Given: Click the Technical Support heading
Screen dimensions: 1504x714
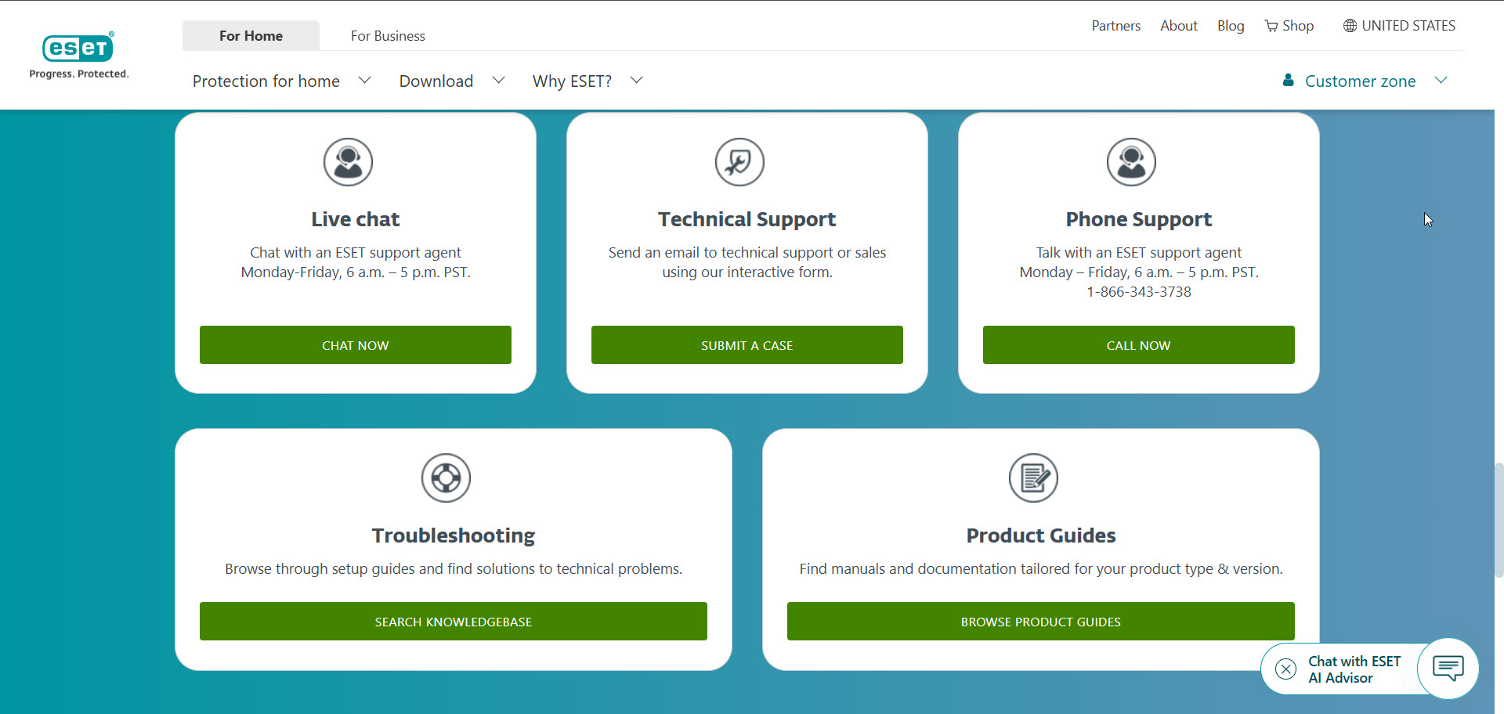Looking at the screenshot, I should pos(747,219).
